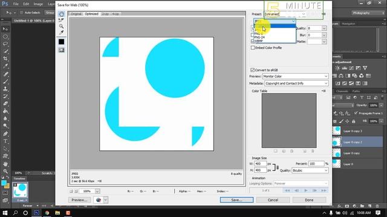The height and width of the screenshot is (217, 387).
Task: Select the Lasso tool
Action: [5, 44]
